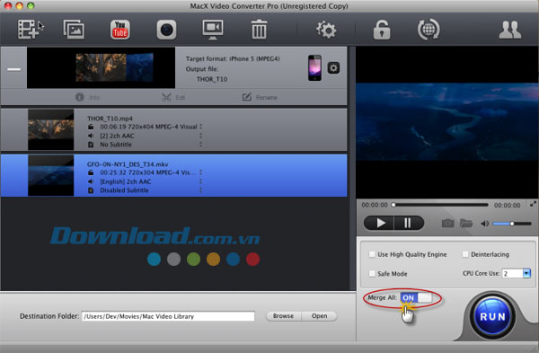Enable Use High Quality Engine
The height and width of the screenshot is (353, 539).
point(372,254)
